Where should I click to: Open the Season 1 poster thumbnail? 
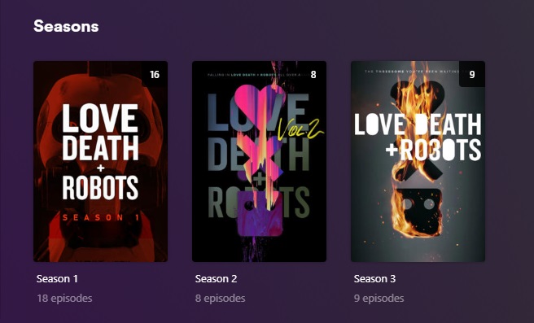(x=100, y=161)
